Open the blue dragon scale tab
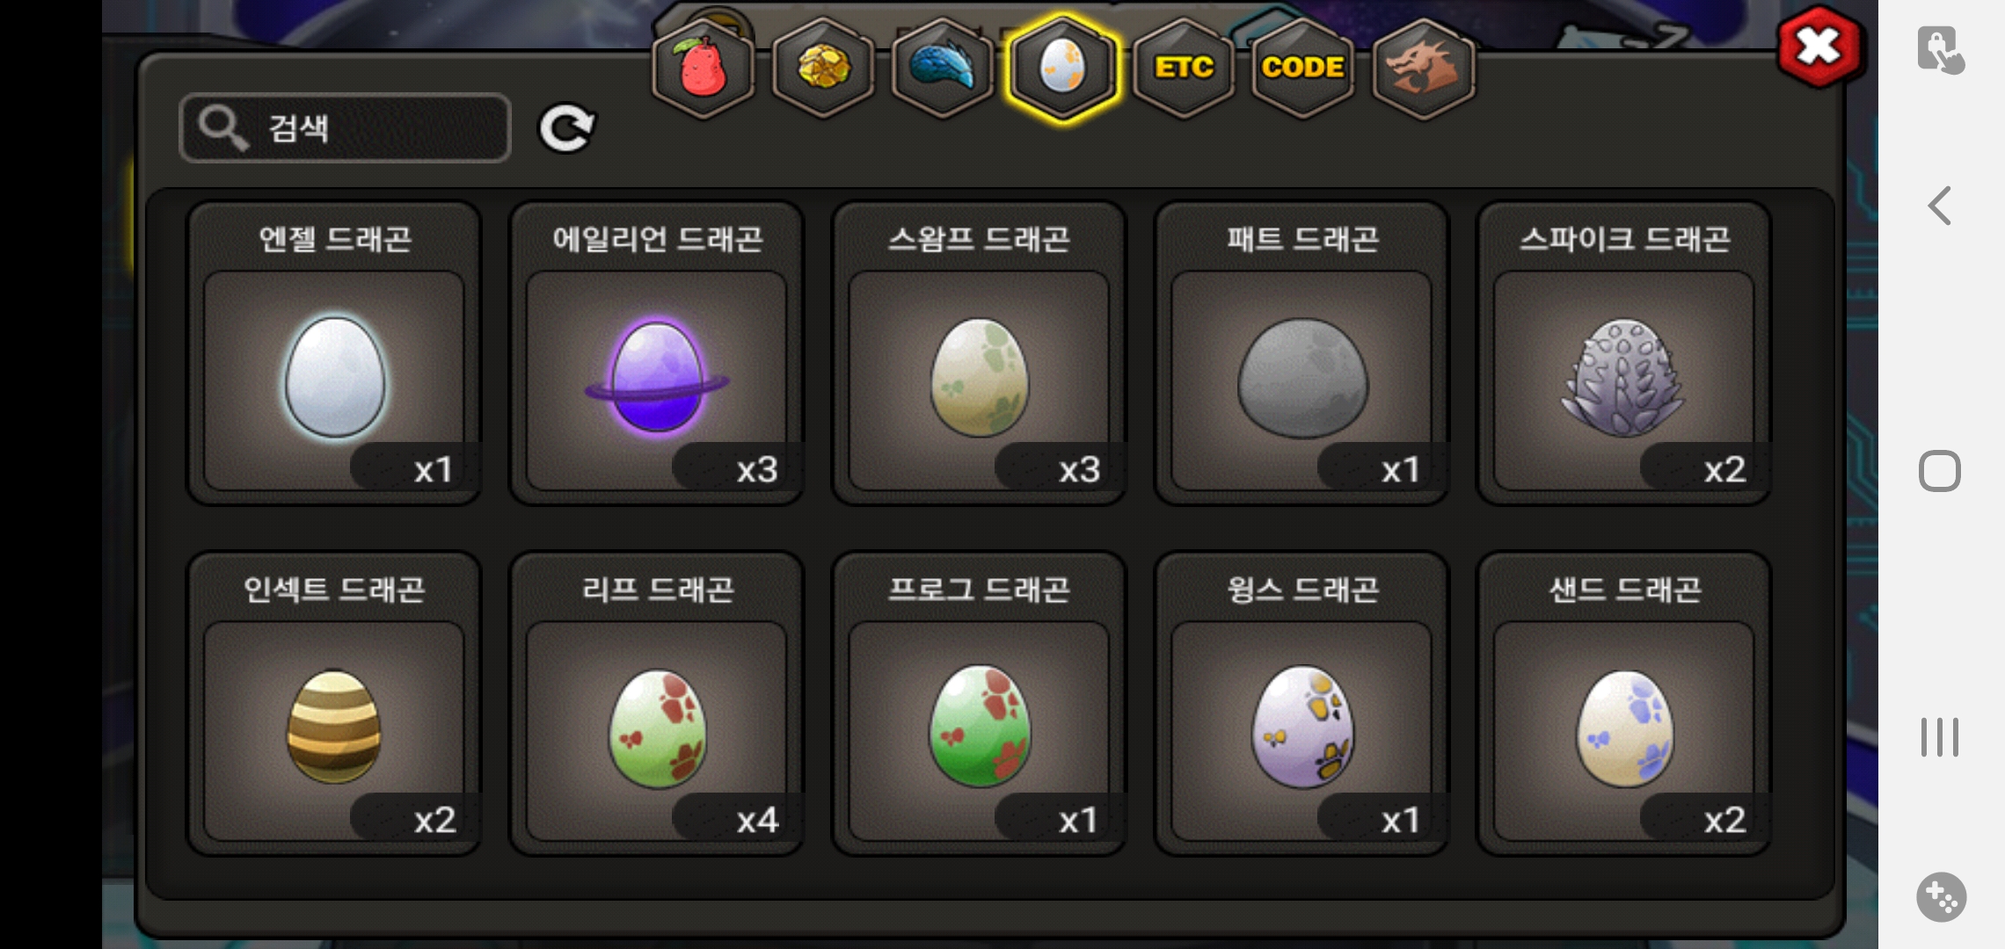This screenshot has height=949, width=2005. tap(943, 68)
